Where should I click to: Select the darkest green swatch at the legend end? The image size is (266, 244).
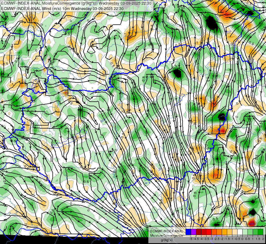pos(261,232)
